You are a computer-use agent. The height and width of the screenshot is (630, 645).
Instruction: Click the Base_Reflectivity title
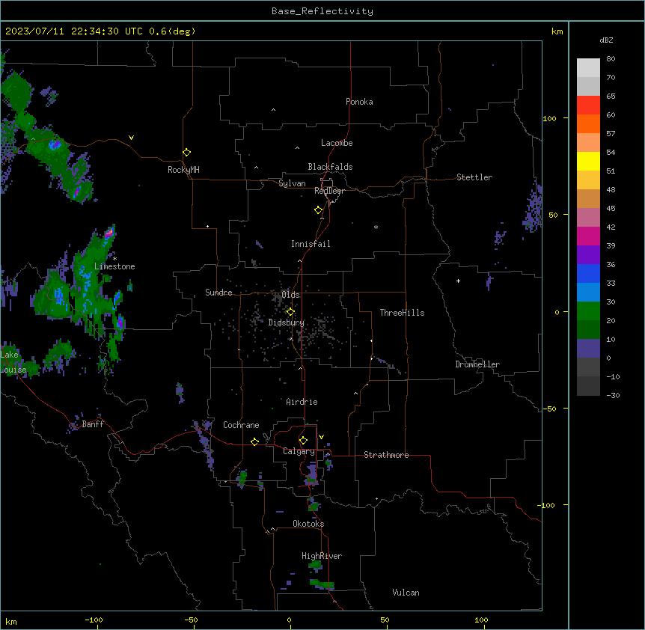322,11
